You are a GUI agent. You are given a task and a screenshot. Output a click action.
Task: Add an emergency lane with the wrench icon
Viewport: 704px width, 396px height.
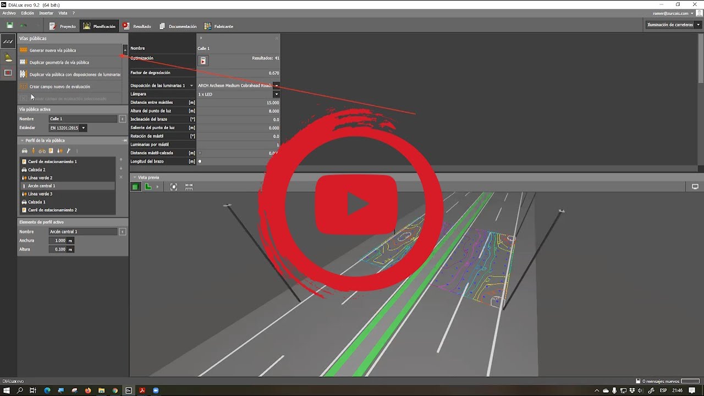(x=68, y=151)
